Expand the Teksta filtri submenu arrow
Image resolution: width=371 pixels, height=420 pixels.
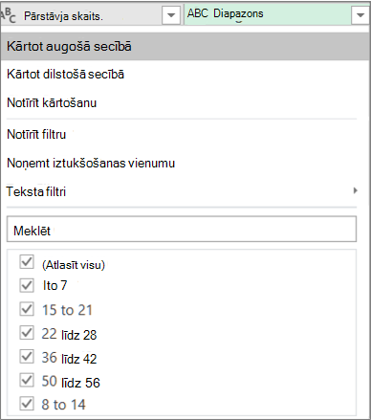tap(355, 190)
